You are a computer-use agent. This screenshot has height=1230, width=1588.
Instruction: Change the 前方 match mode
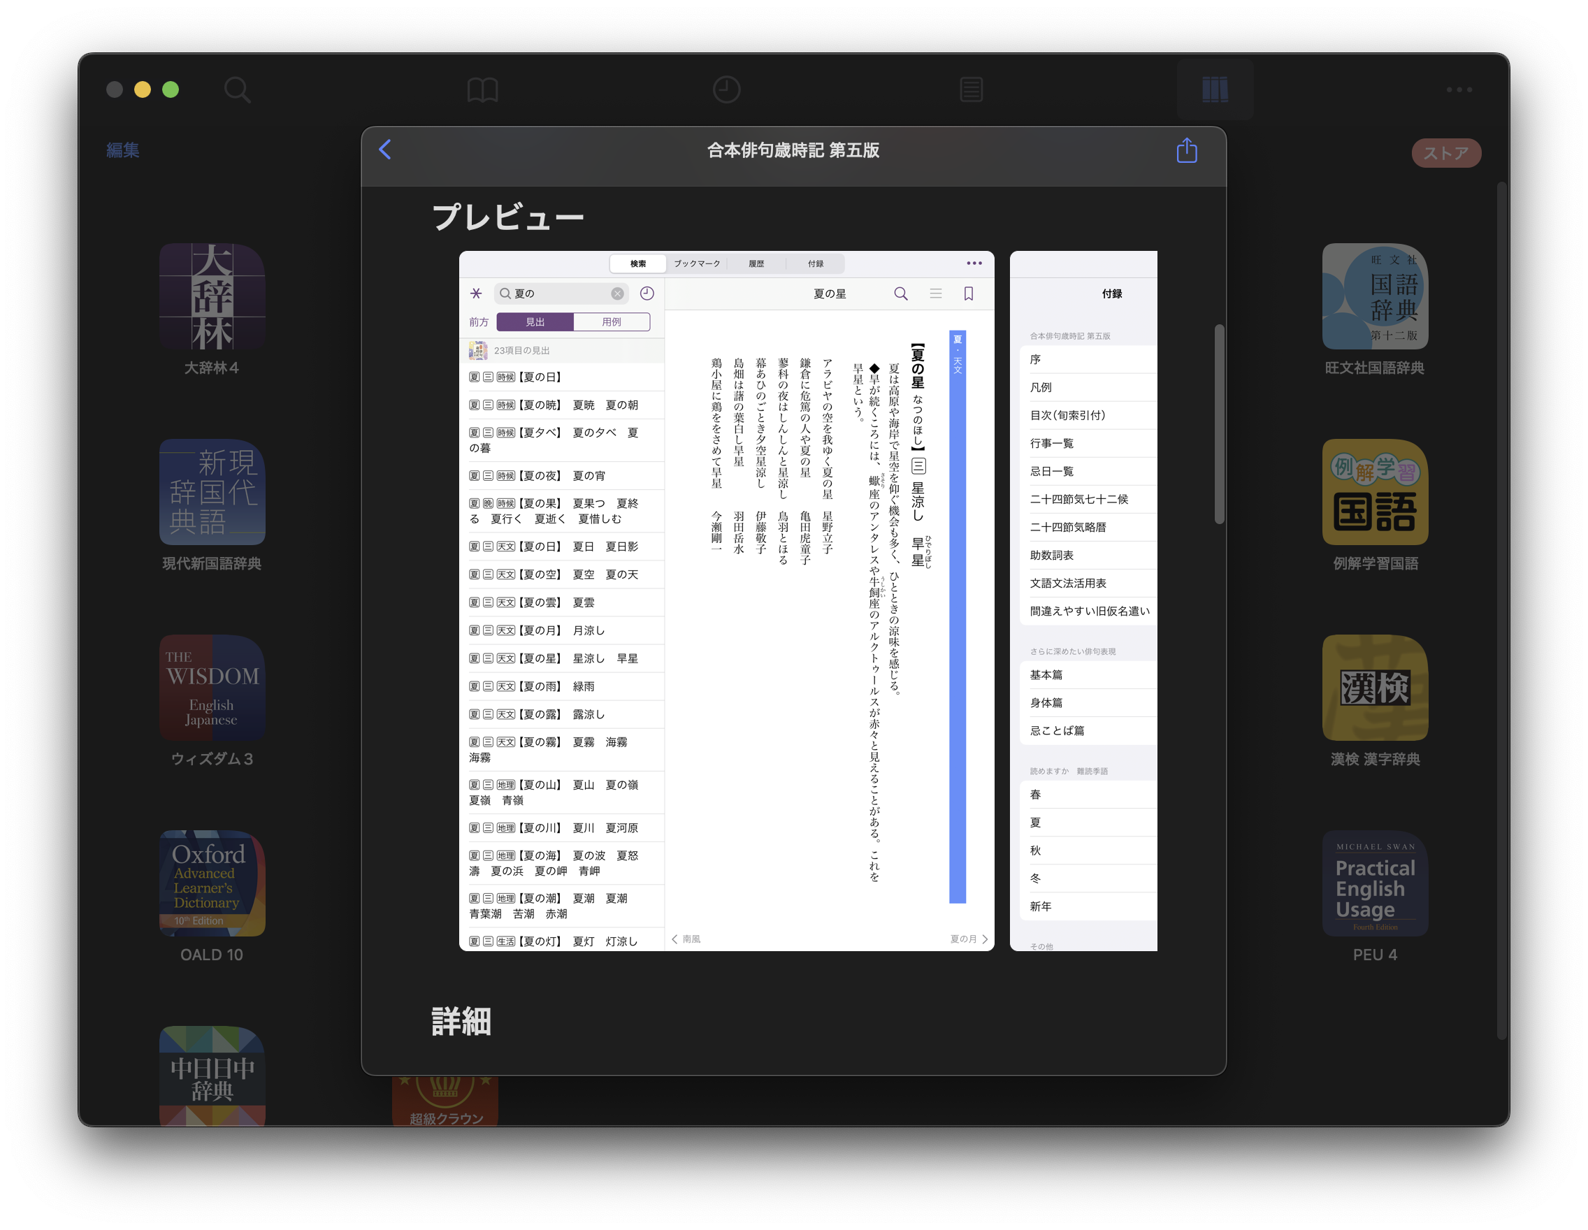tap(479, 322)
